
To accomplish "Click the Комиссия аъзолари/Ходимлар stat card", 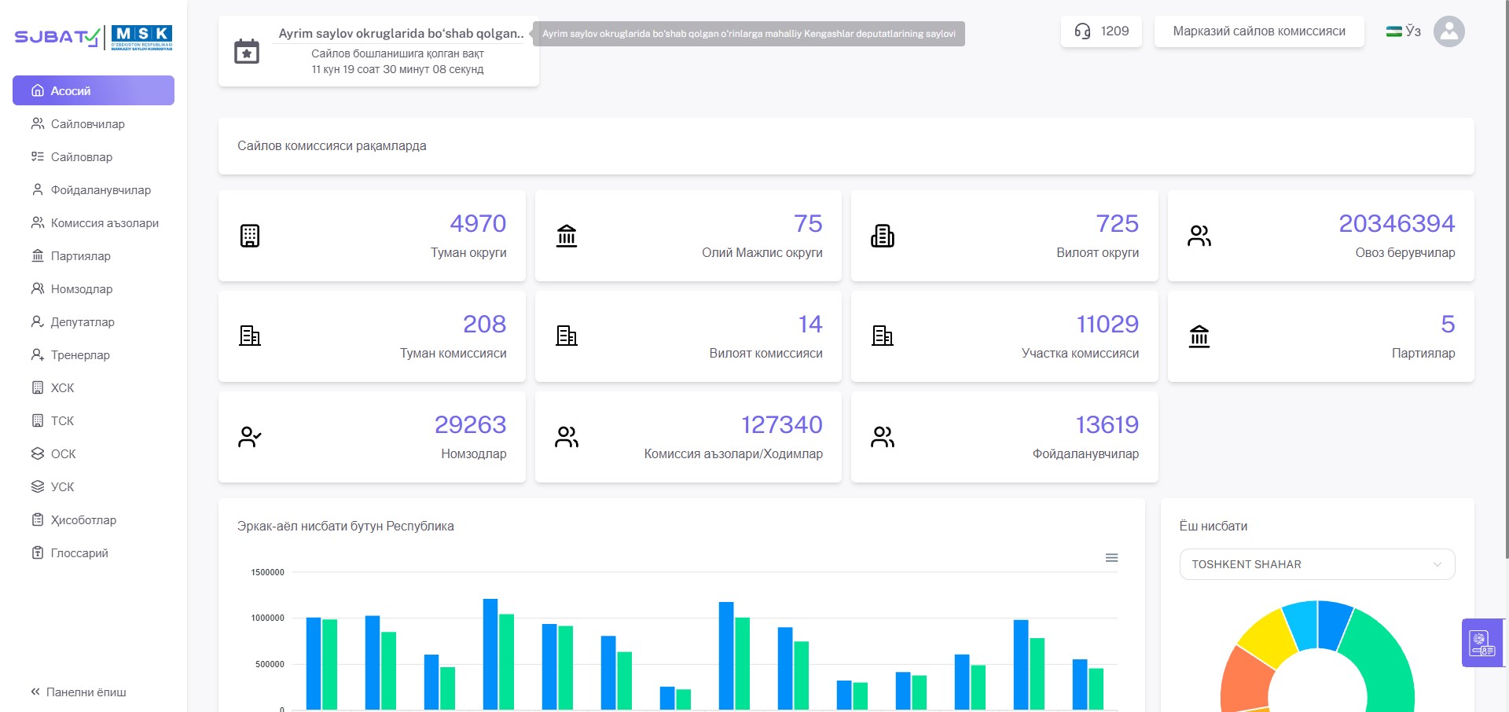I will click(x=688, y=437).
